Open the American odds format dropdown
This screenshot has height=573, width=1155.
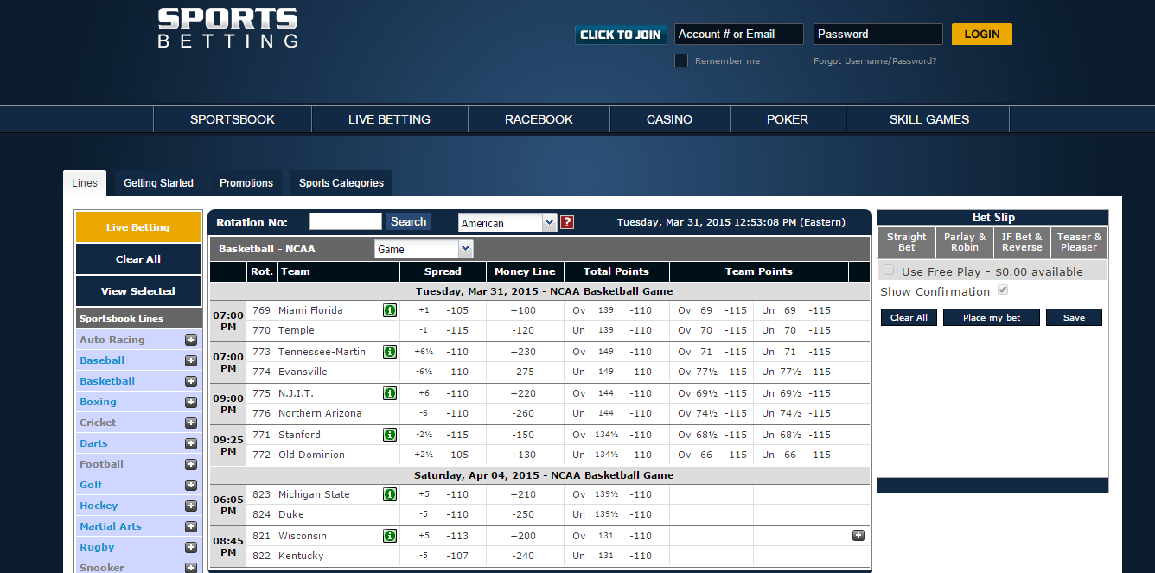pos(507,223)
